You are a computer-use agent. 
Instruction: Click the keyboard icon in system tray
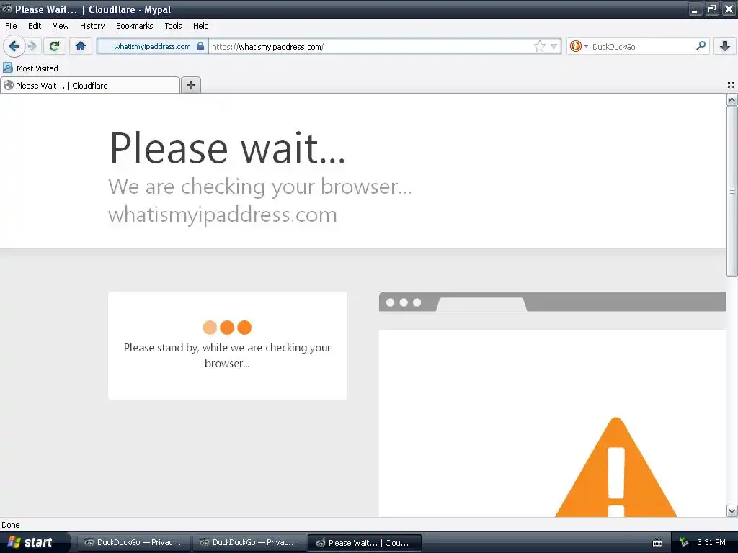click(657, 543)
